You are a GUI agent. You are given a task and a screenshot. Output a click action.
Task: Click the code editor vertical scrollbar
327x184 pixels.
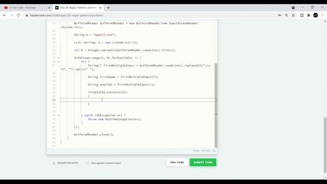(216, 105)
